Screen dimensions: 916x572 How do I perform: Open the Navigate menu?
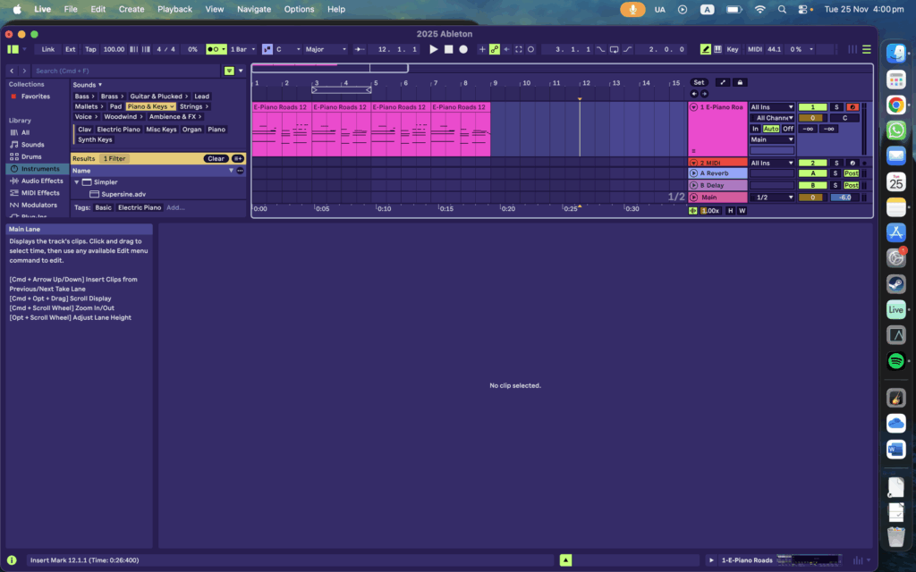[254, 9]
